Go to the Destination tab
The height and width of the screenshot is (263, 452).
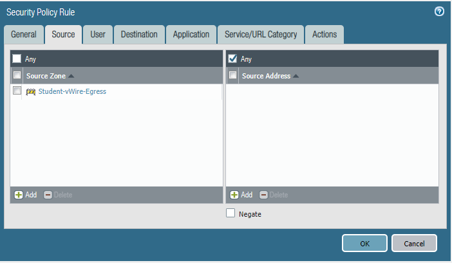[x=139, y=35]
